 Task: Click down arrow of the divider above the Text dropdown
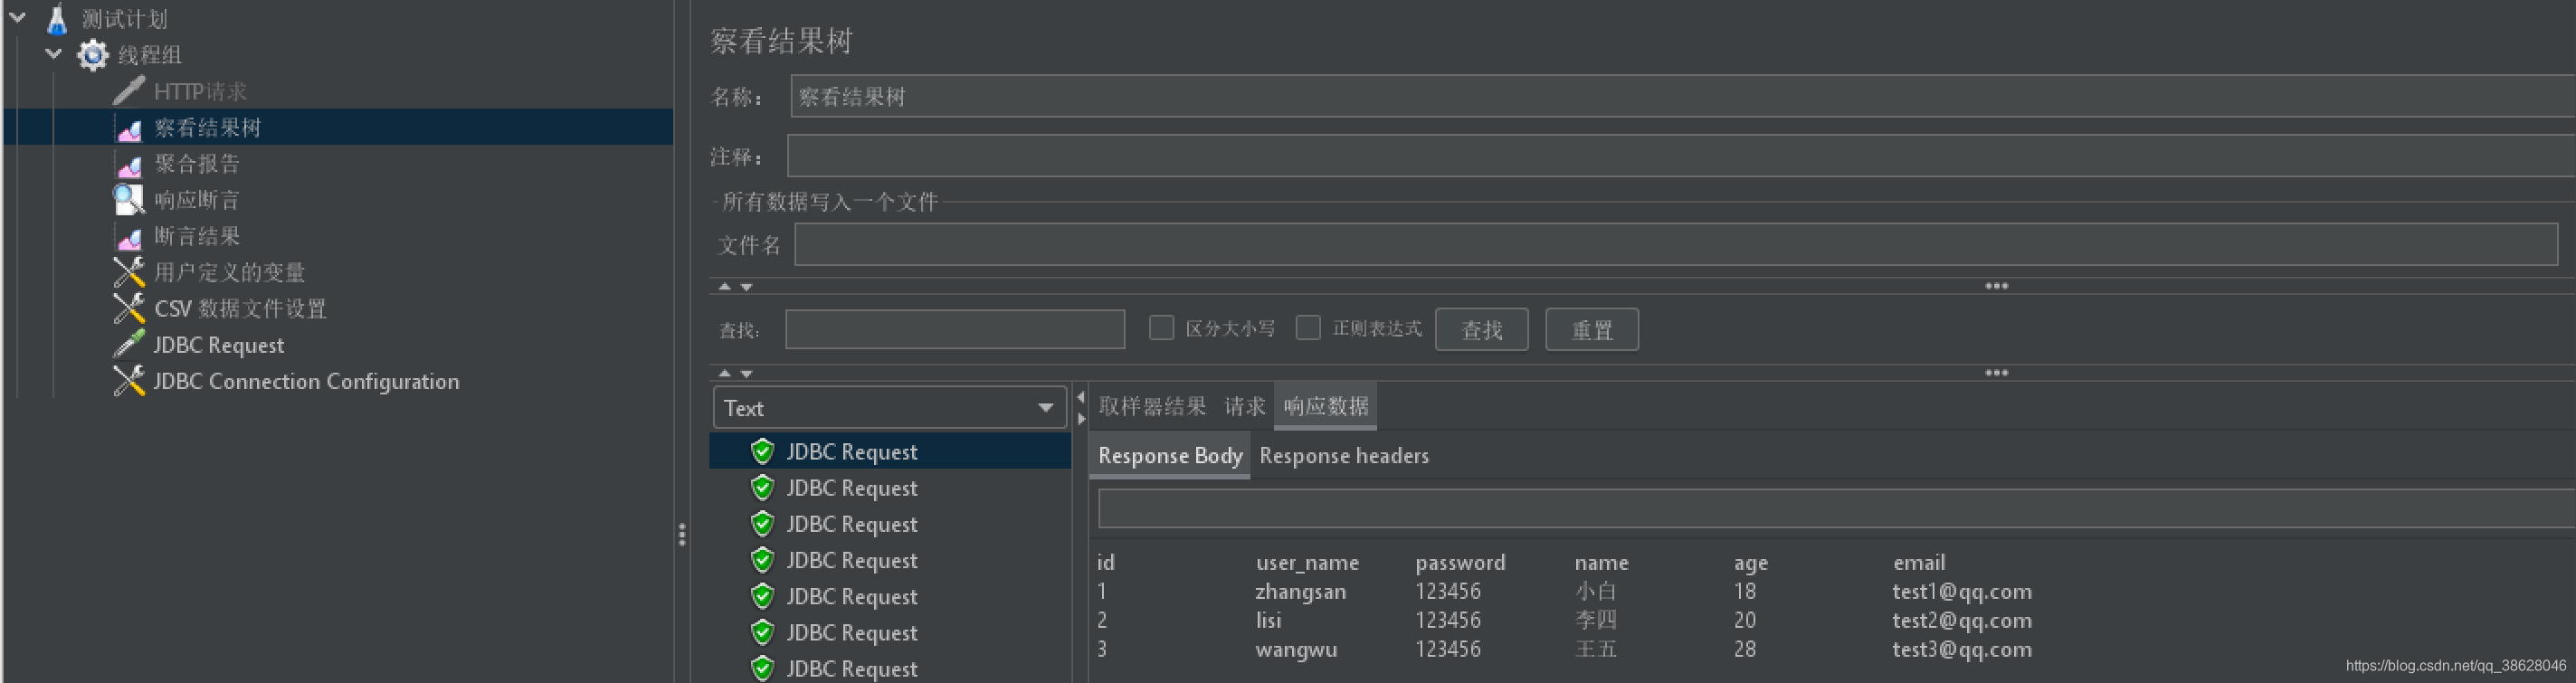point(746,374)
